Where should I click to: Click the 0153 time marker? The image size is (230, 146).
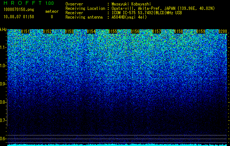[69, 31]
